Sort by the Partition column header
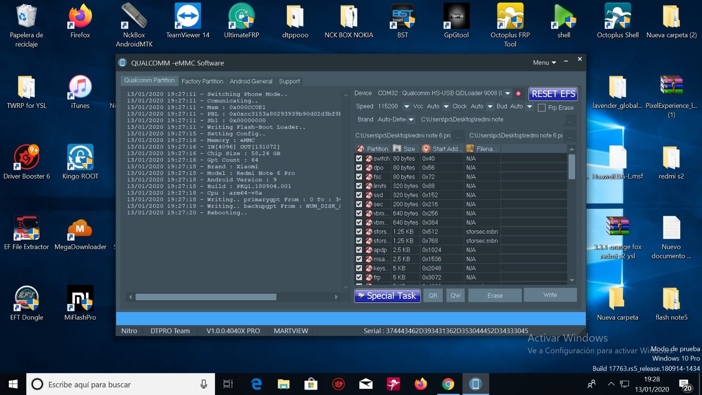The image size is (702, 395). coord(373,149)
